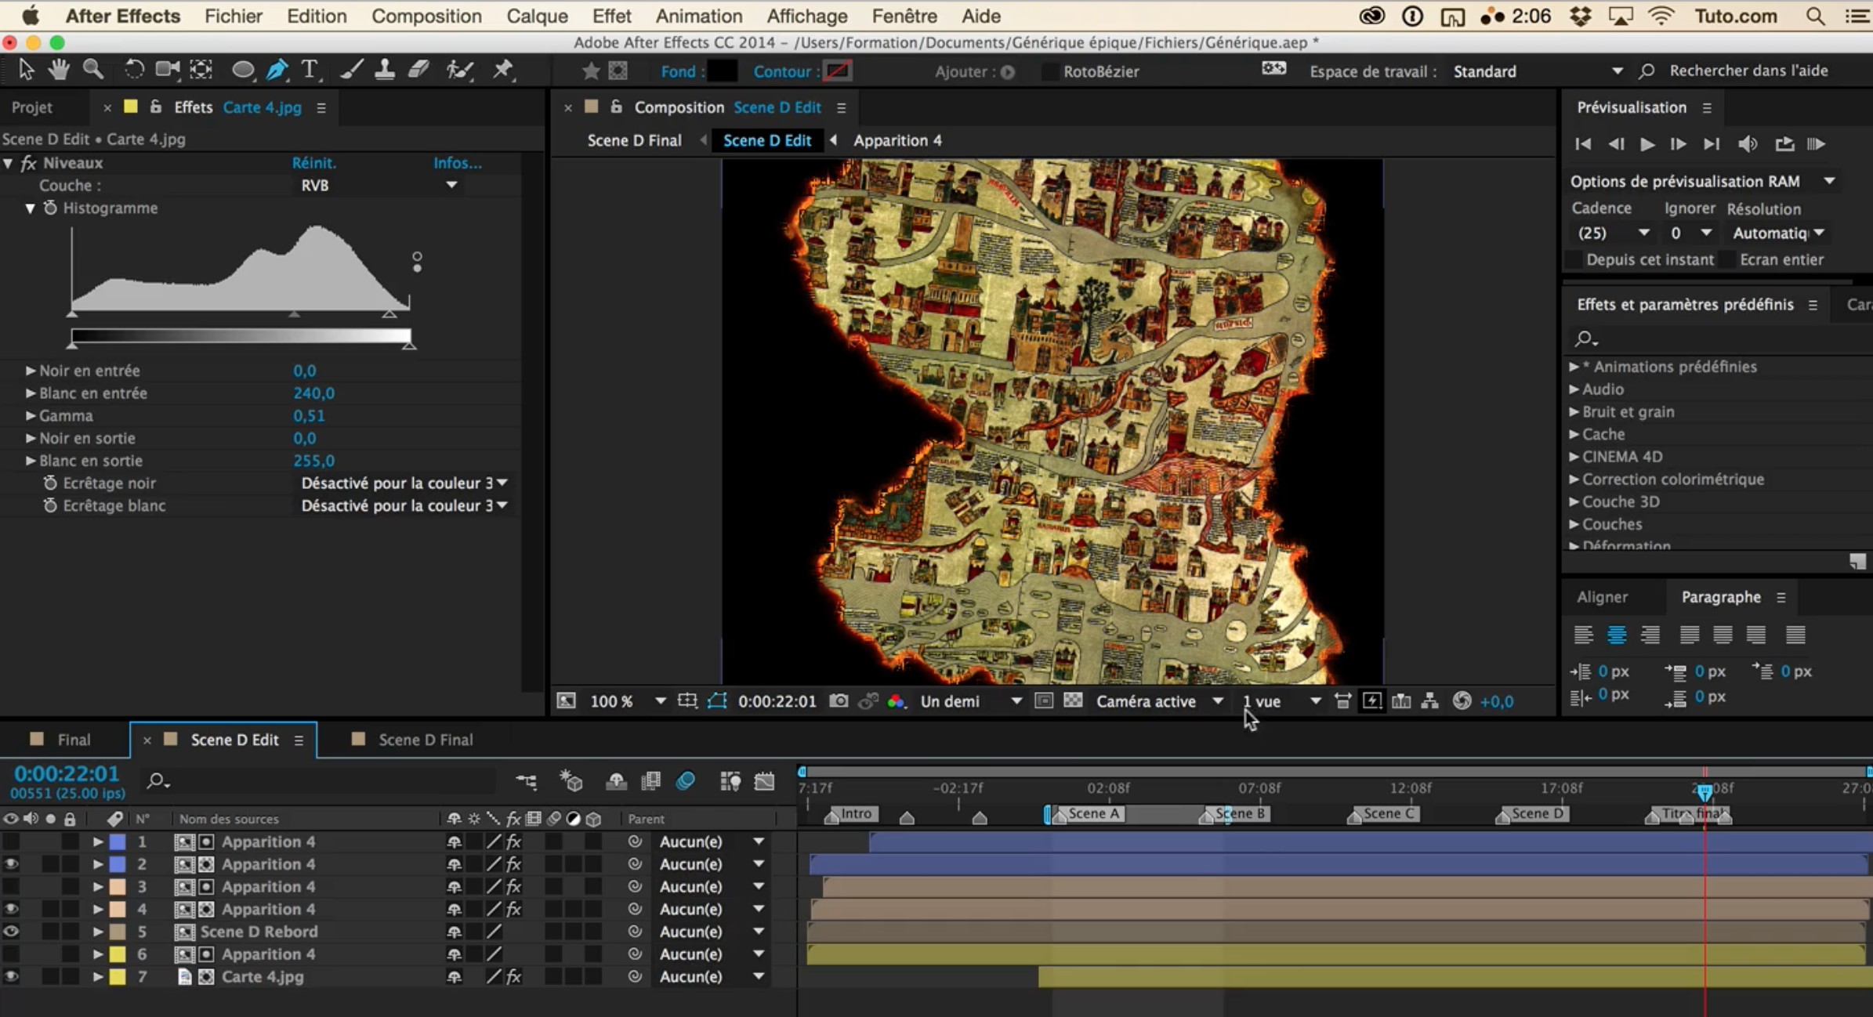Click Réinit. to reset Niveaux
The height and width of the screenshot is (1017, 1873).
[314, 163]
